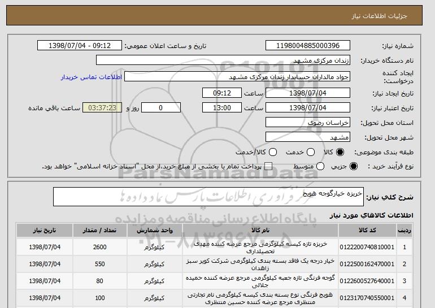The height and width of the screenshot is (308, 435).
Task: Click the creation date field 1398/07/04
Action: [x=308, y=93]
